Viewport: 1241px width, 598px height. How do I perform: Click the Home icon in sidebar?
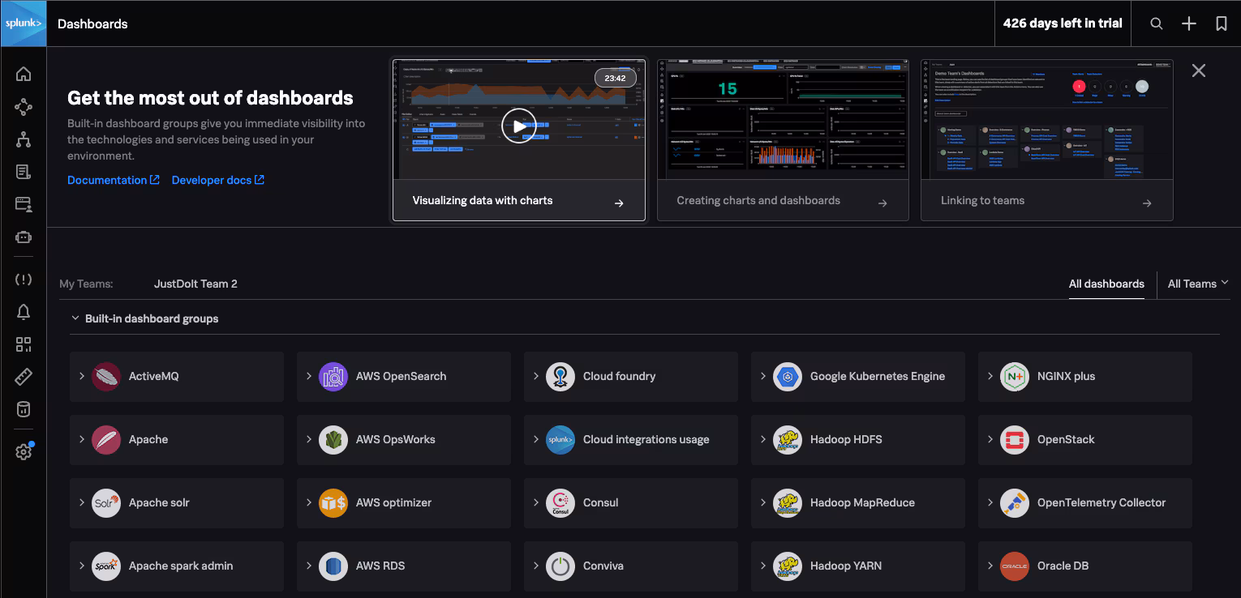click(x=24, y=75)
